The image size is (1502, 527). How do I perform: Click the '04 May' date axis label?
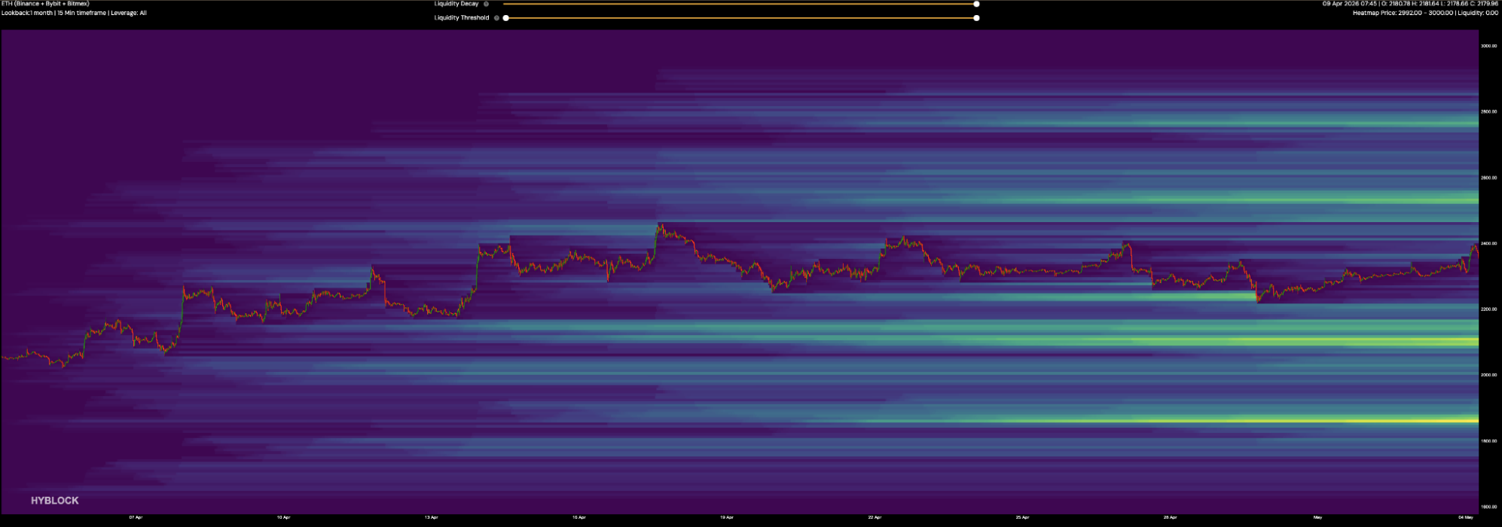[x=1465, y=518]
